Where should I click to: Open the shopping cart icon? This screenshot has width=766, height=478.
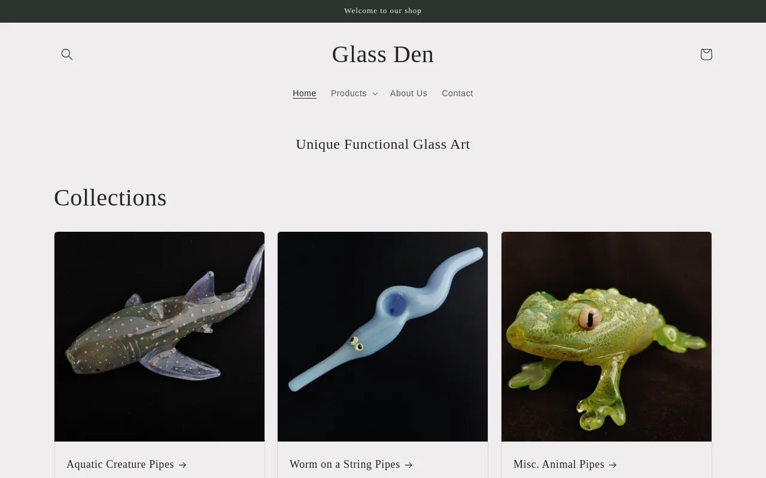(706, 54)
